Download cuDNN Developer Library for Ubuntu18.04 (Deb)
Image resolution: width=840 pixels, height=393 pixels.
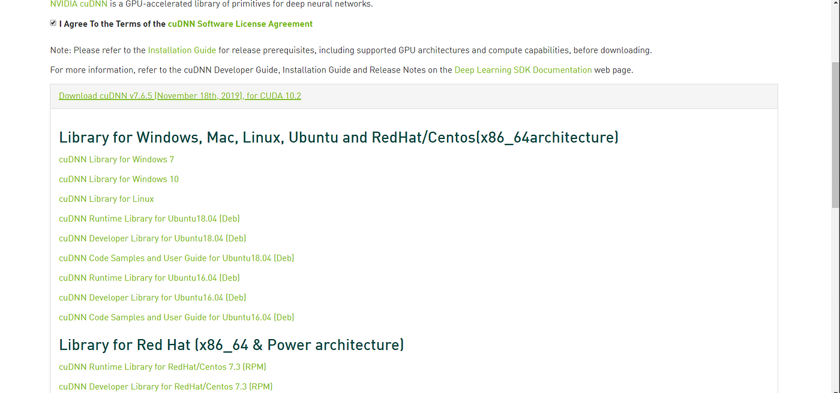pyautogui.click(x=152, y=238)
